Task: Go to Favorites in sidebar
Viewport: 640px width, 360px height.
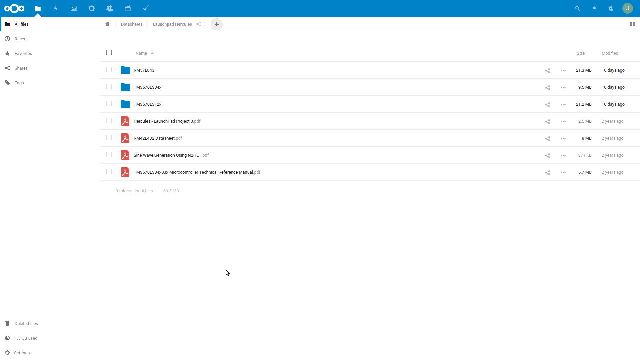Action: [23, 53]
